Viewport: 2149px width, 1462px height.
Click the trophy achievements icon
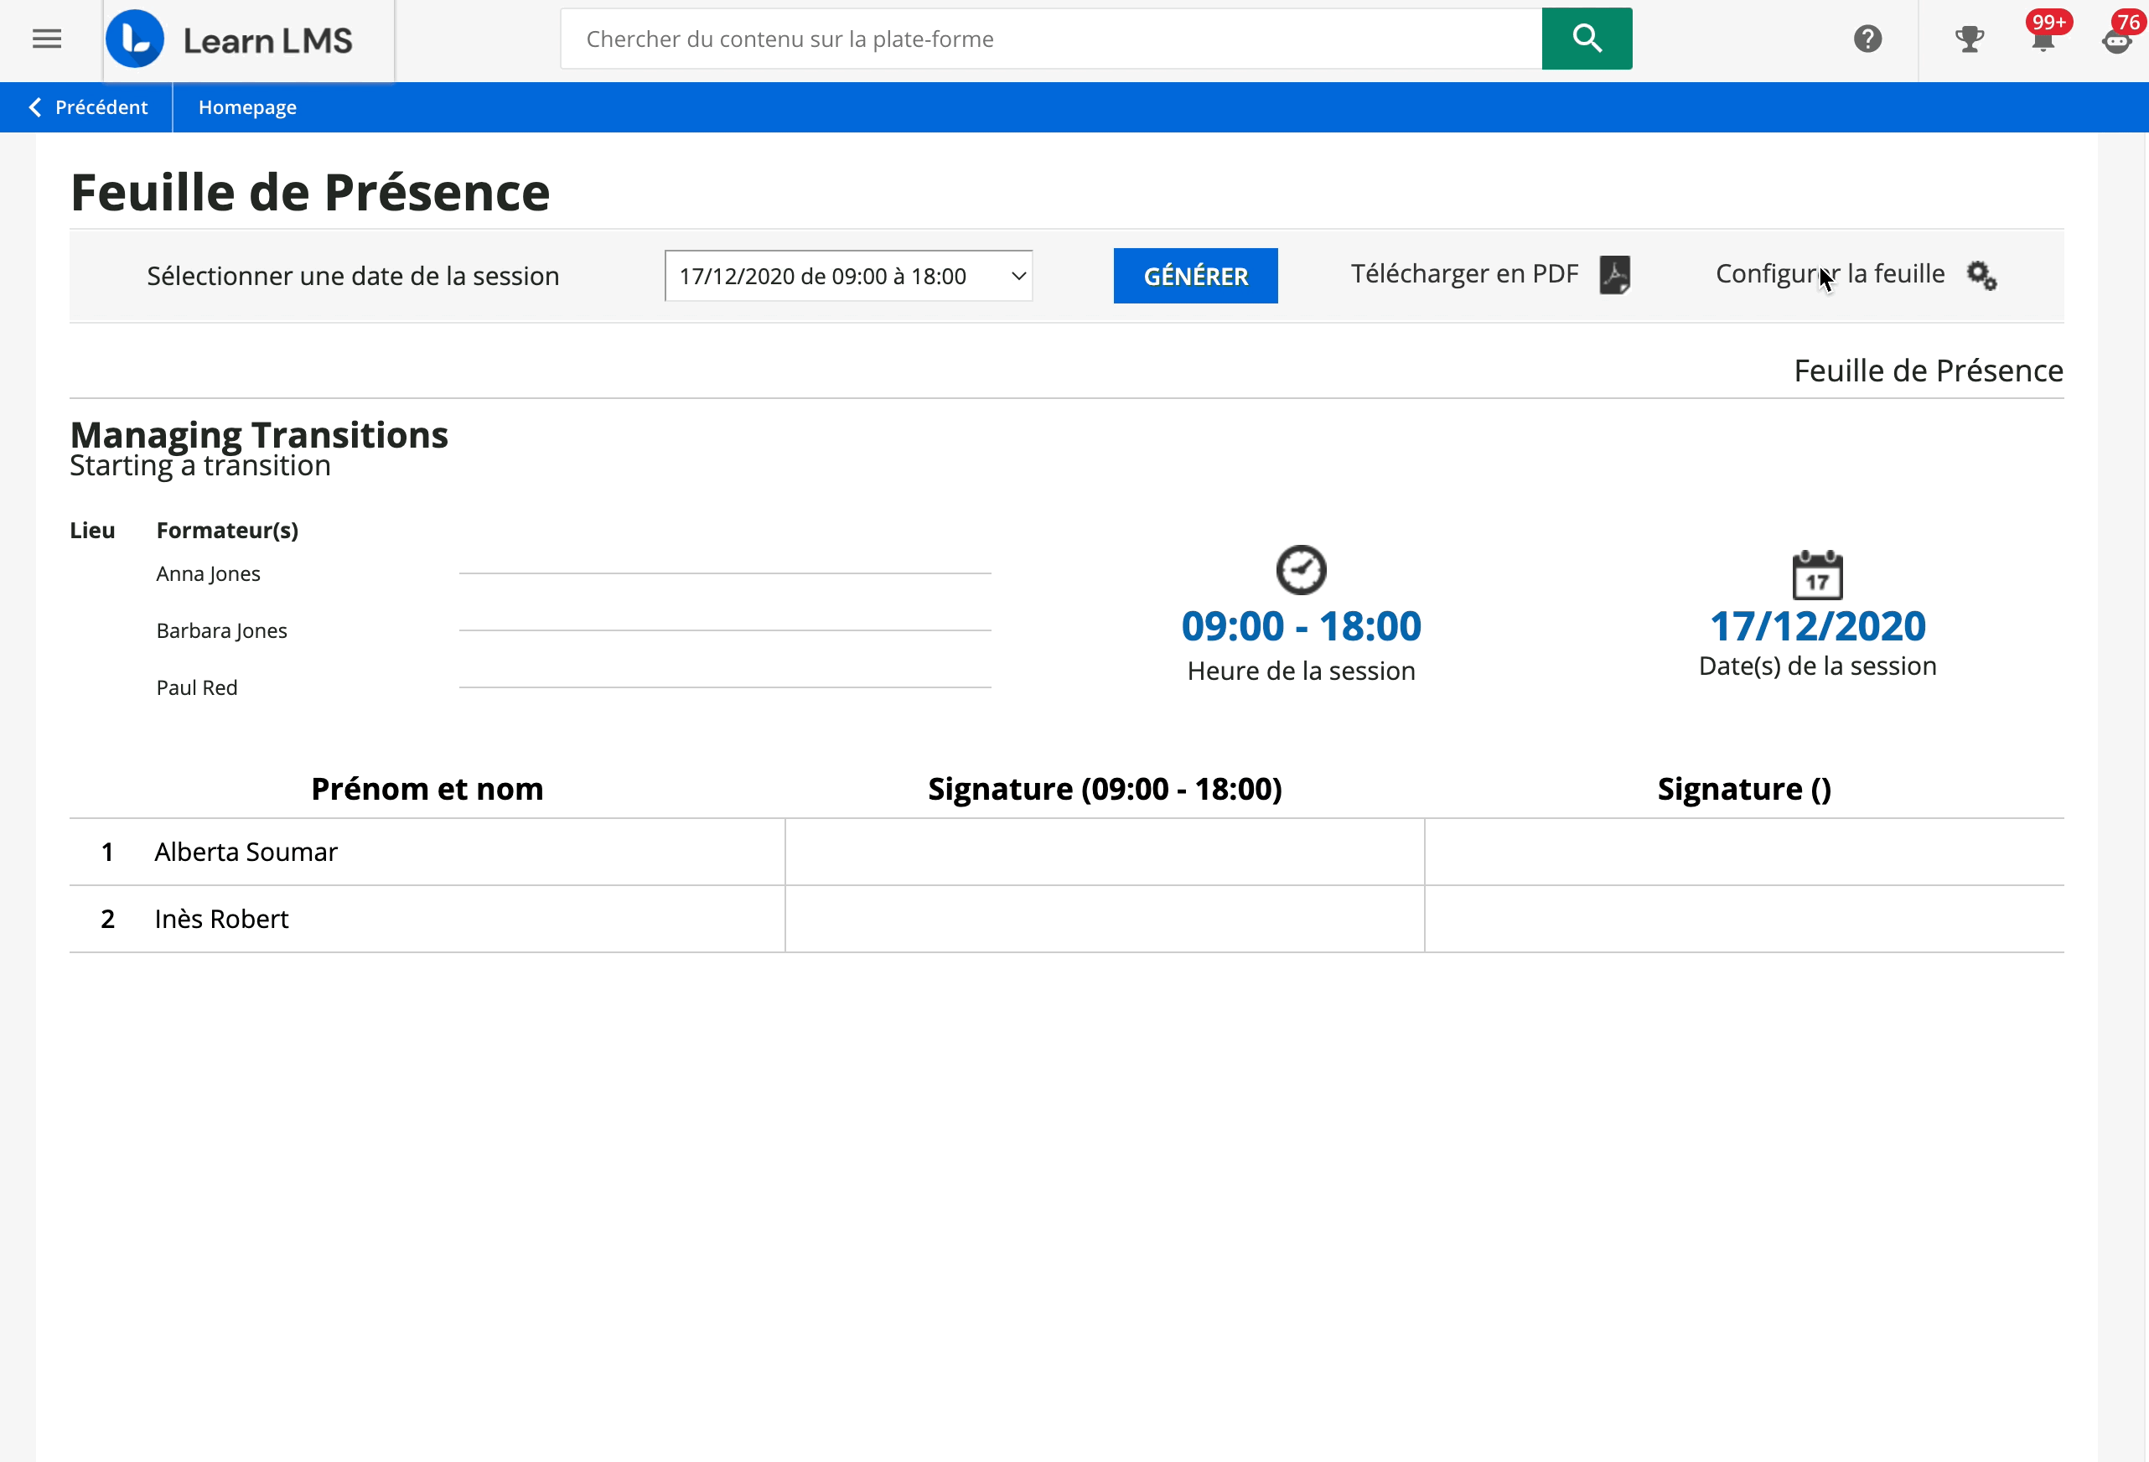[x=1970, y=39]
